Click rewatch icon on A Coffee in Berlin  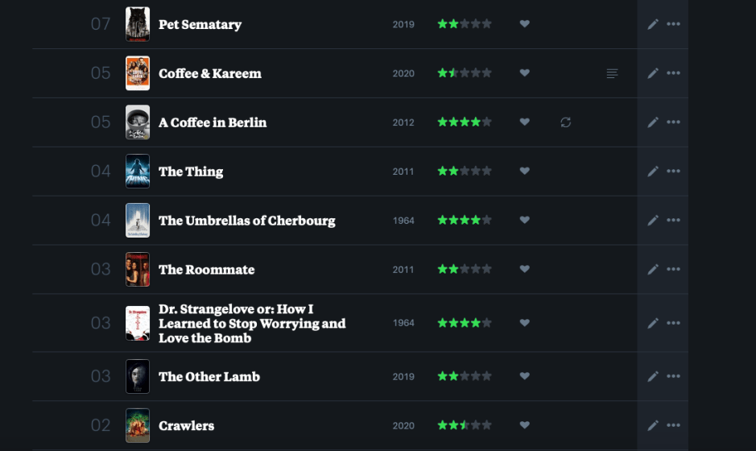(x=566, y=122)
